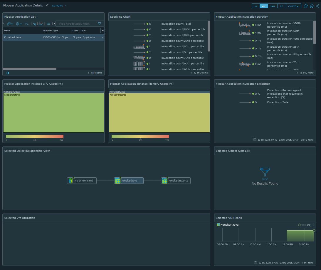Click the 'Flopsar Application' object type cell
The width and height of the screenshot is (321, 270).
84,37
